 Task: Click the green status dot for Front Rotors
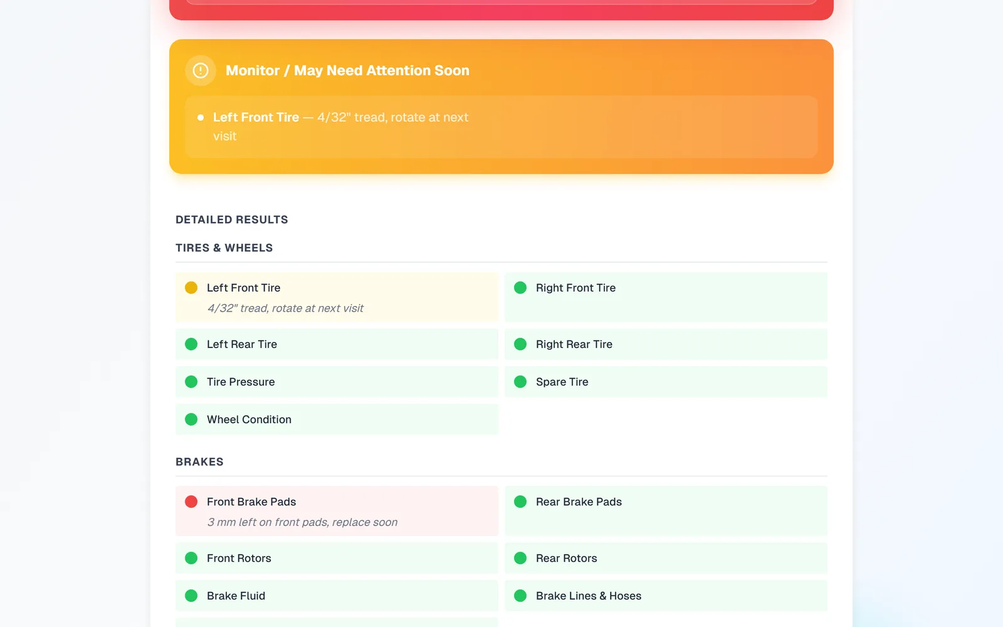coord(191,558)
